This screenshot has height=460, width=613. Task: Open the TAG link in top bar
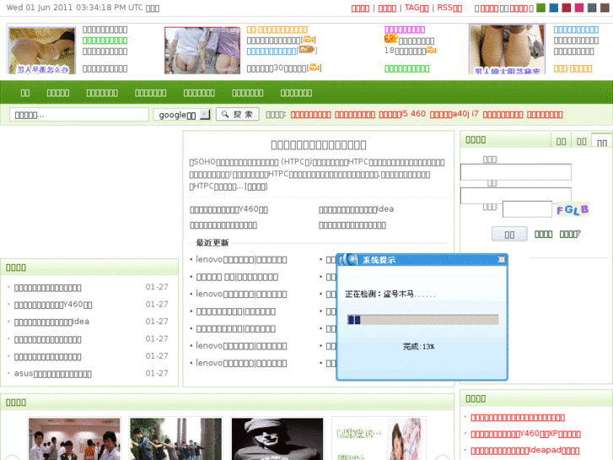coord(416,8)
